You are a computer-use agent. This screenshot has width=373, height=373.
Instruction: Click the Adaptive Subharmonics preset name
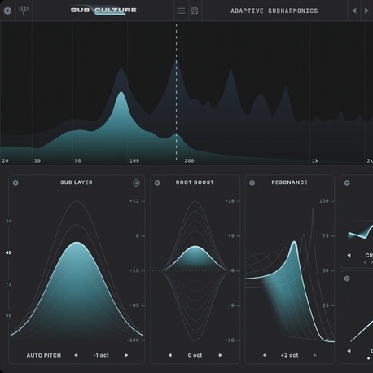coord(274,11)
